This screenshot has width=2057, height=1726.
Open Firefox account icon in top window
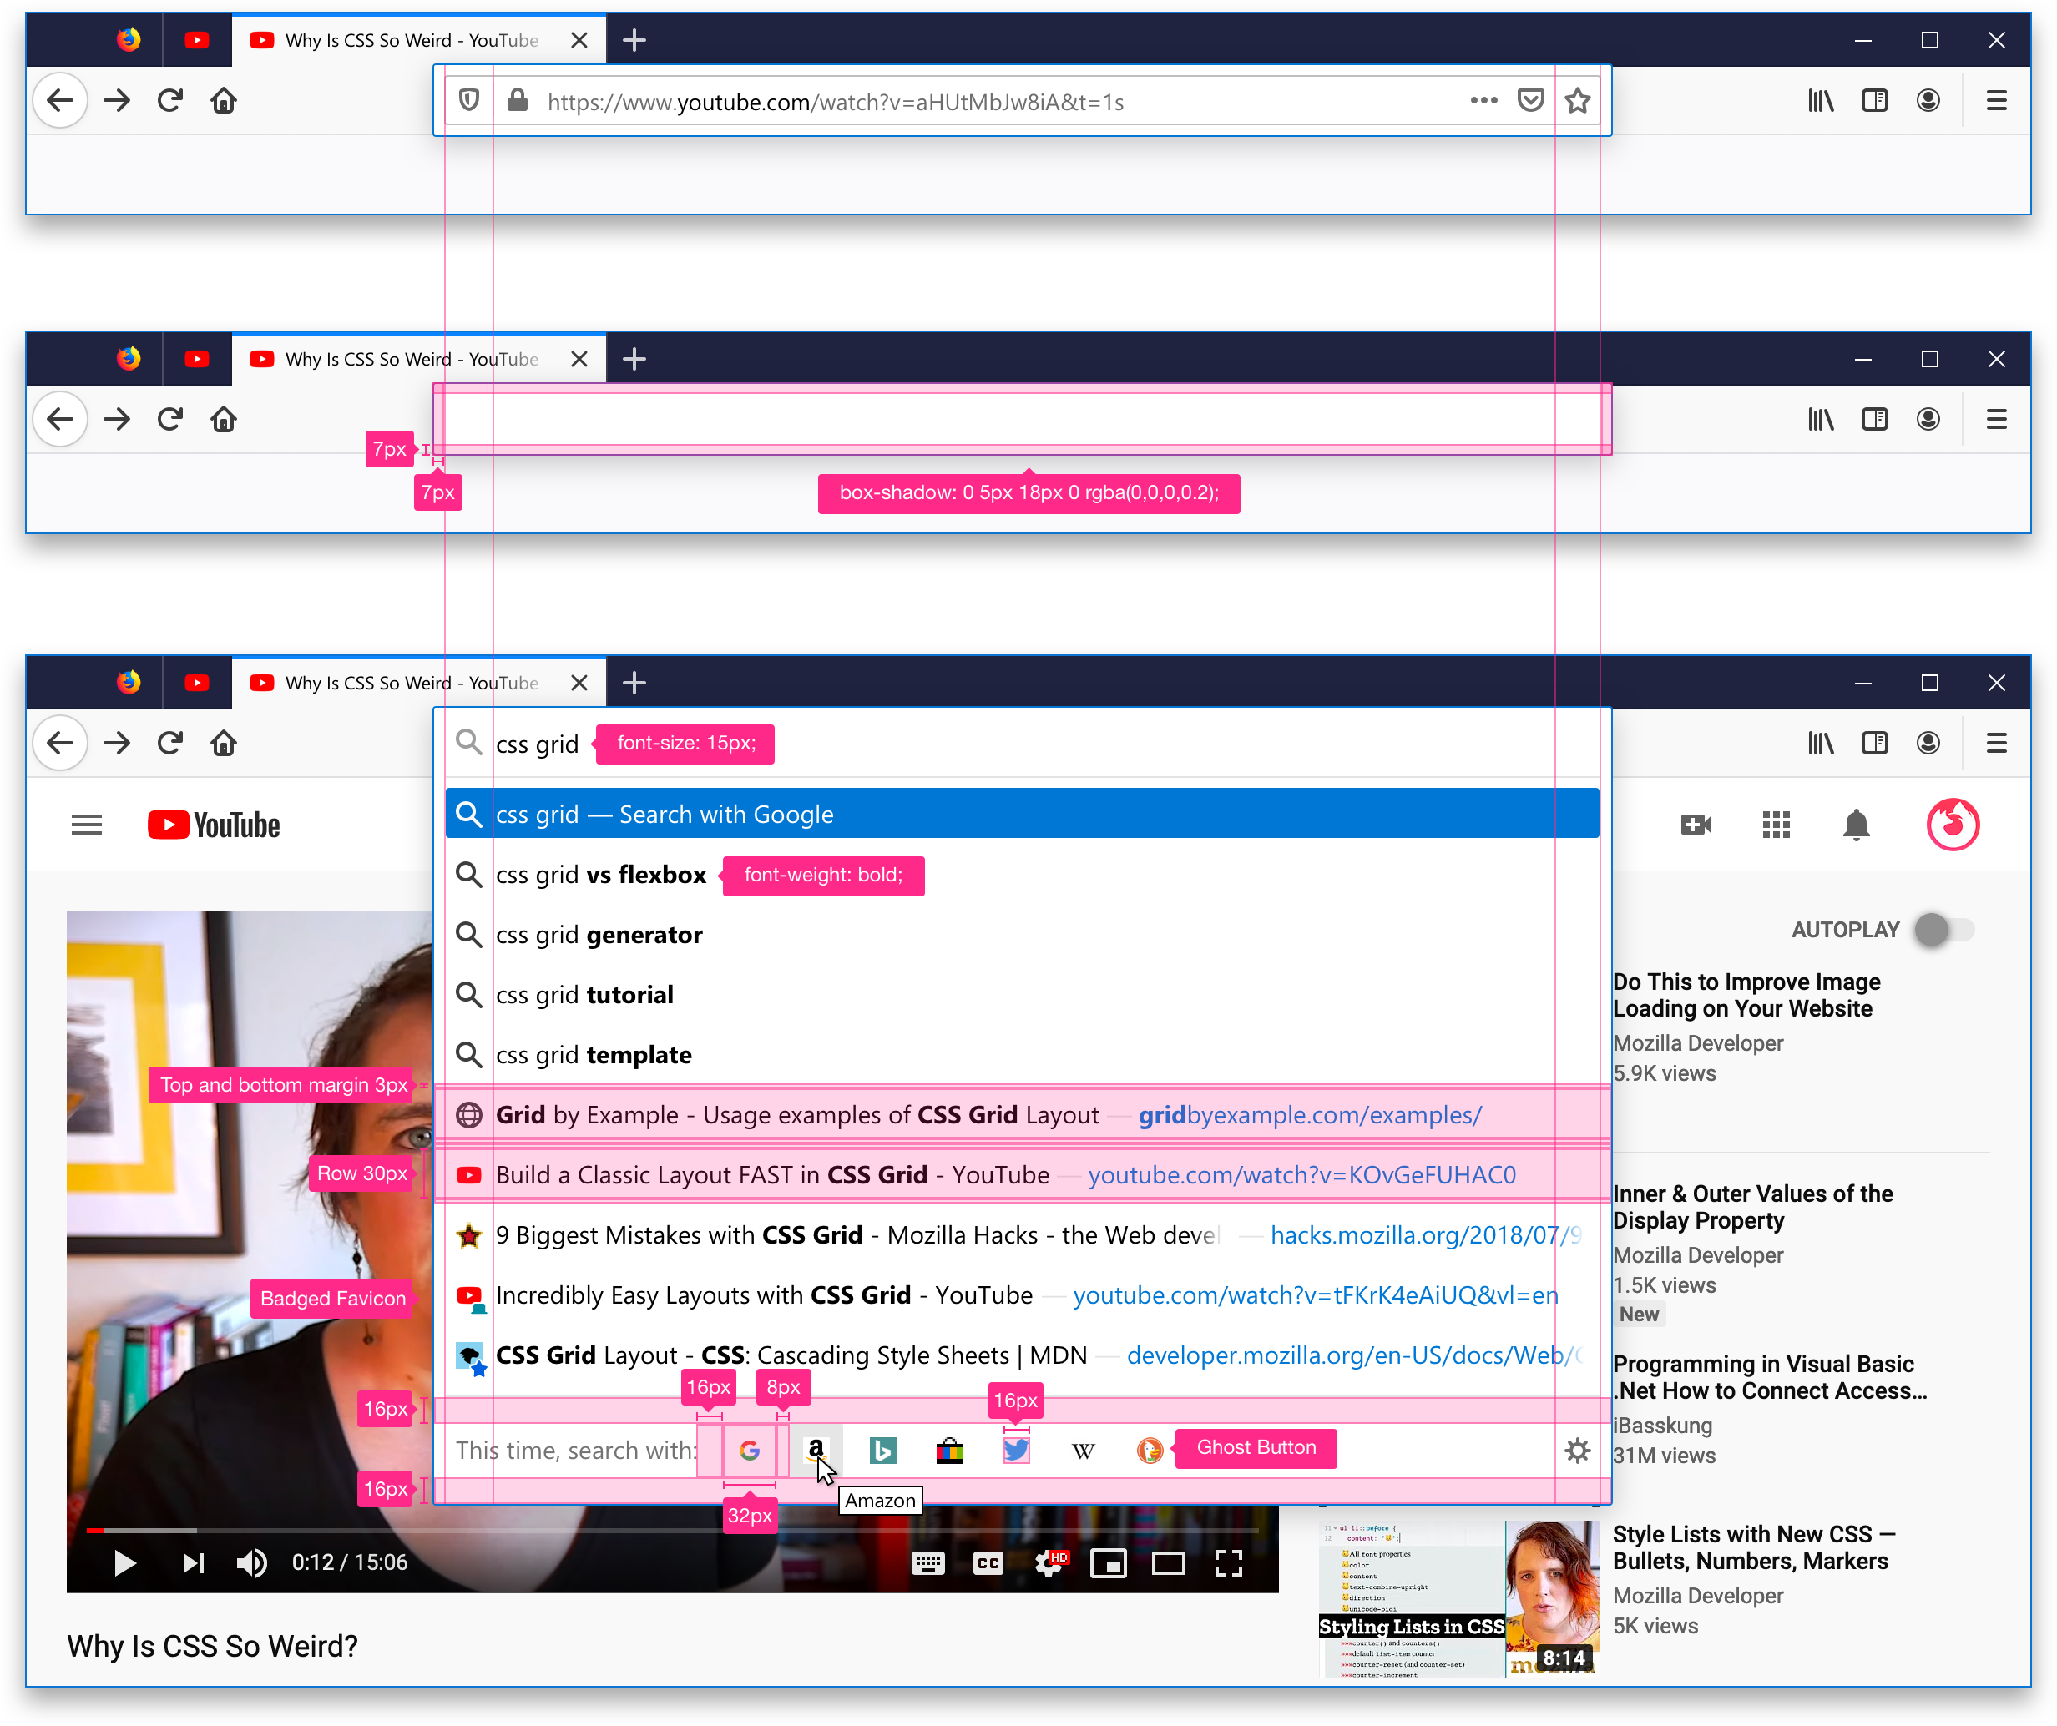click(x=1928, y=100)
